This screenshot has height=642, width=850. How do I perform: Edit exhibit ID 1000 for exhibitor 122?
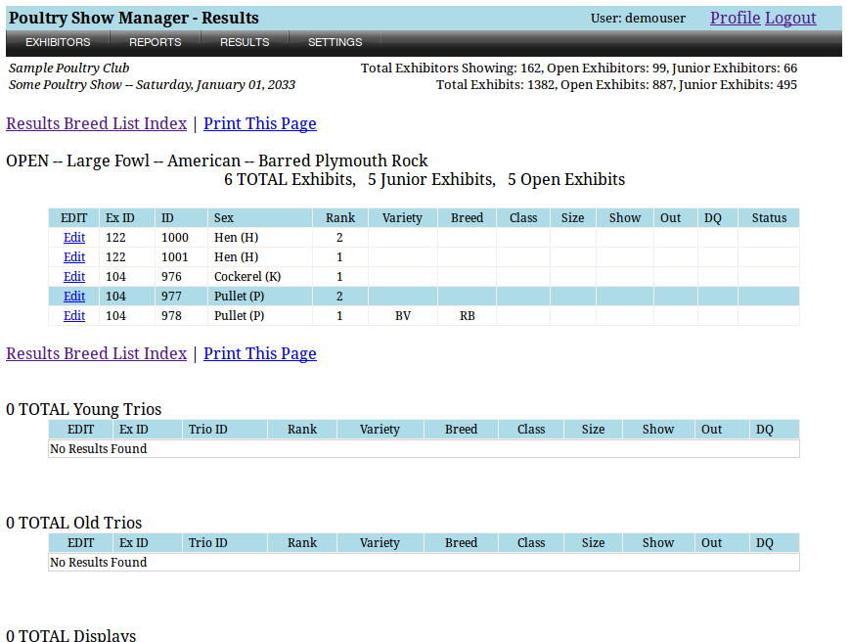(x=73, y=237)
